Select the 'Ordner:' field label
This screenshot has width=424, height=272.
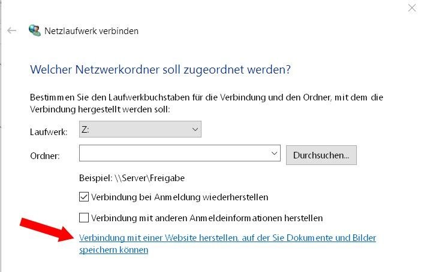[45, 156]
